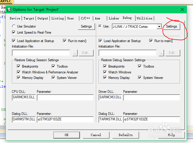Screen dimensions: 193x143
Task: Select the Use Simulator radio button
Action: pos(14,26)
